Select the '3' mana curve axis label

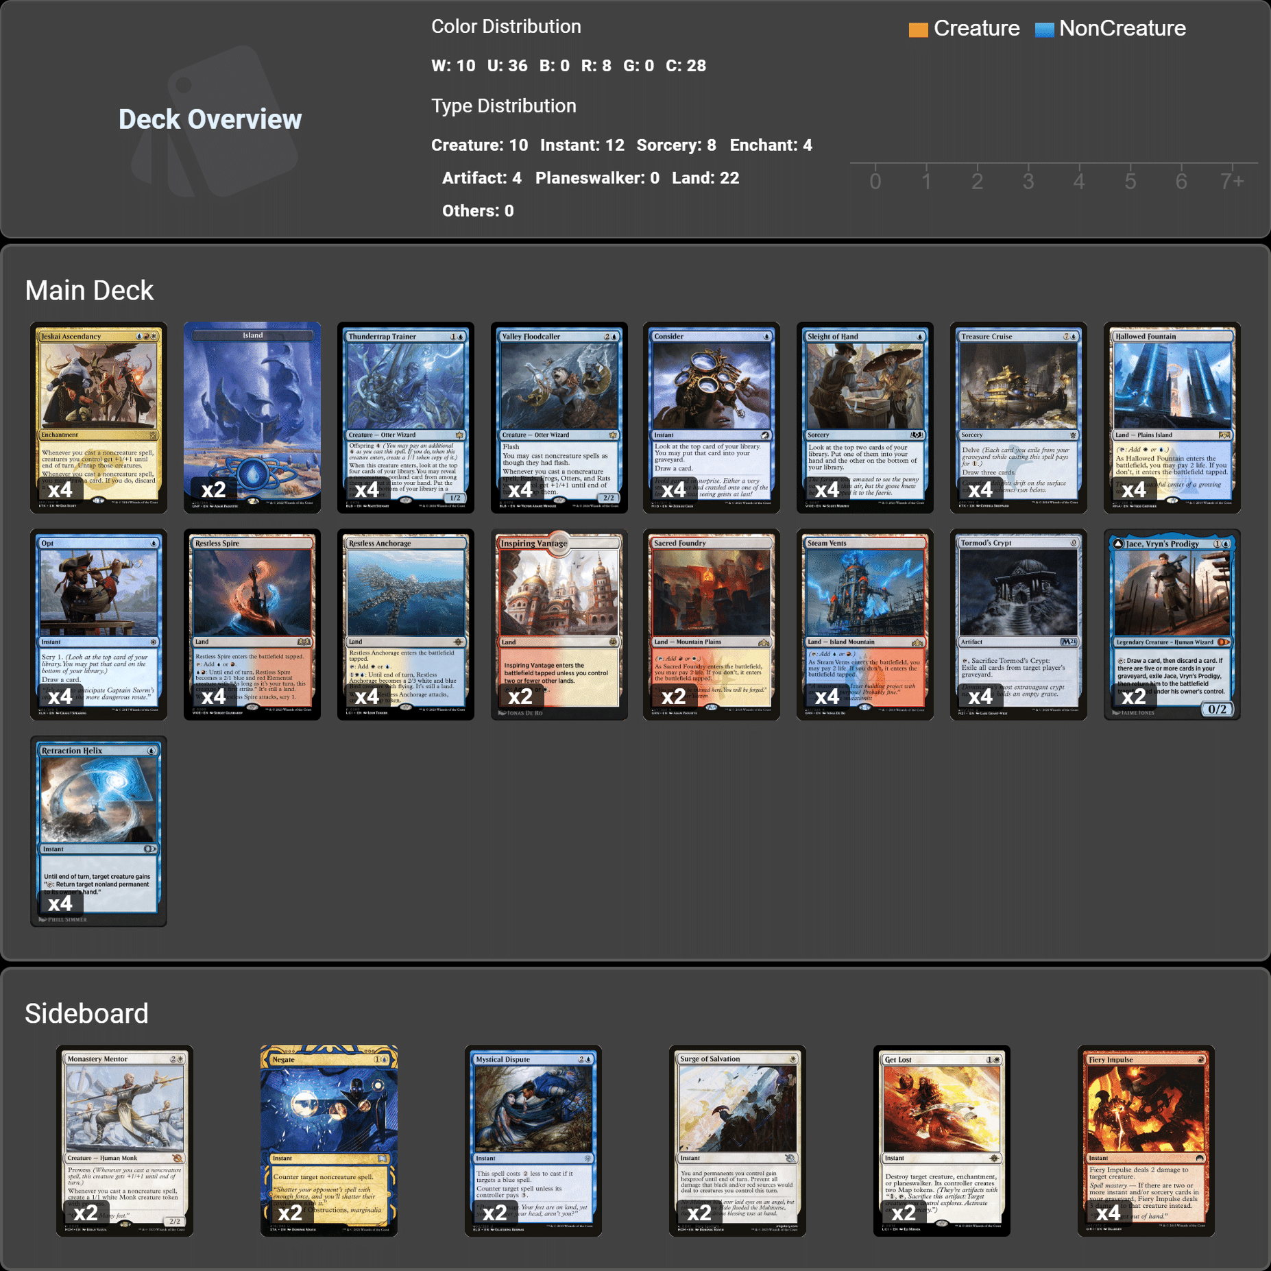coord(1028,182)
